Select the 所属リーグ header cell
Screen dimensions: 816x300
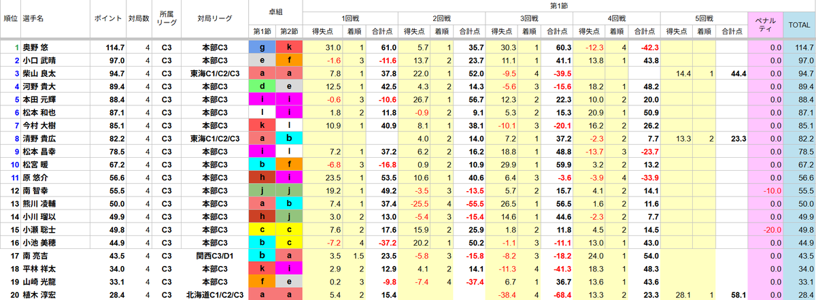pos(165,20)
